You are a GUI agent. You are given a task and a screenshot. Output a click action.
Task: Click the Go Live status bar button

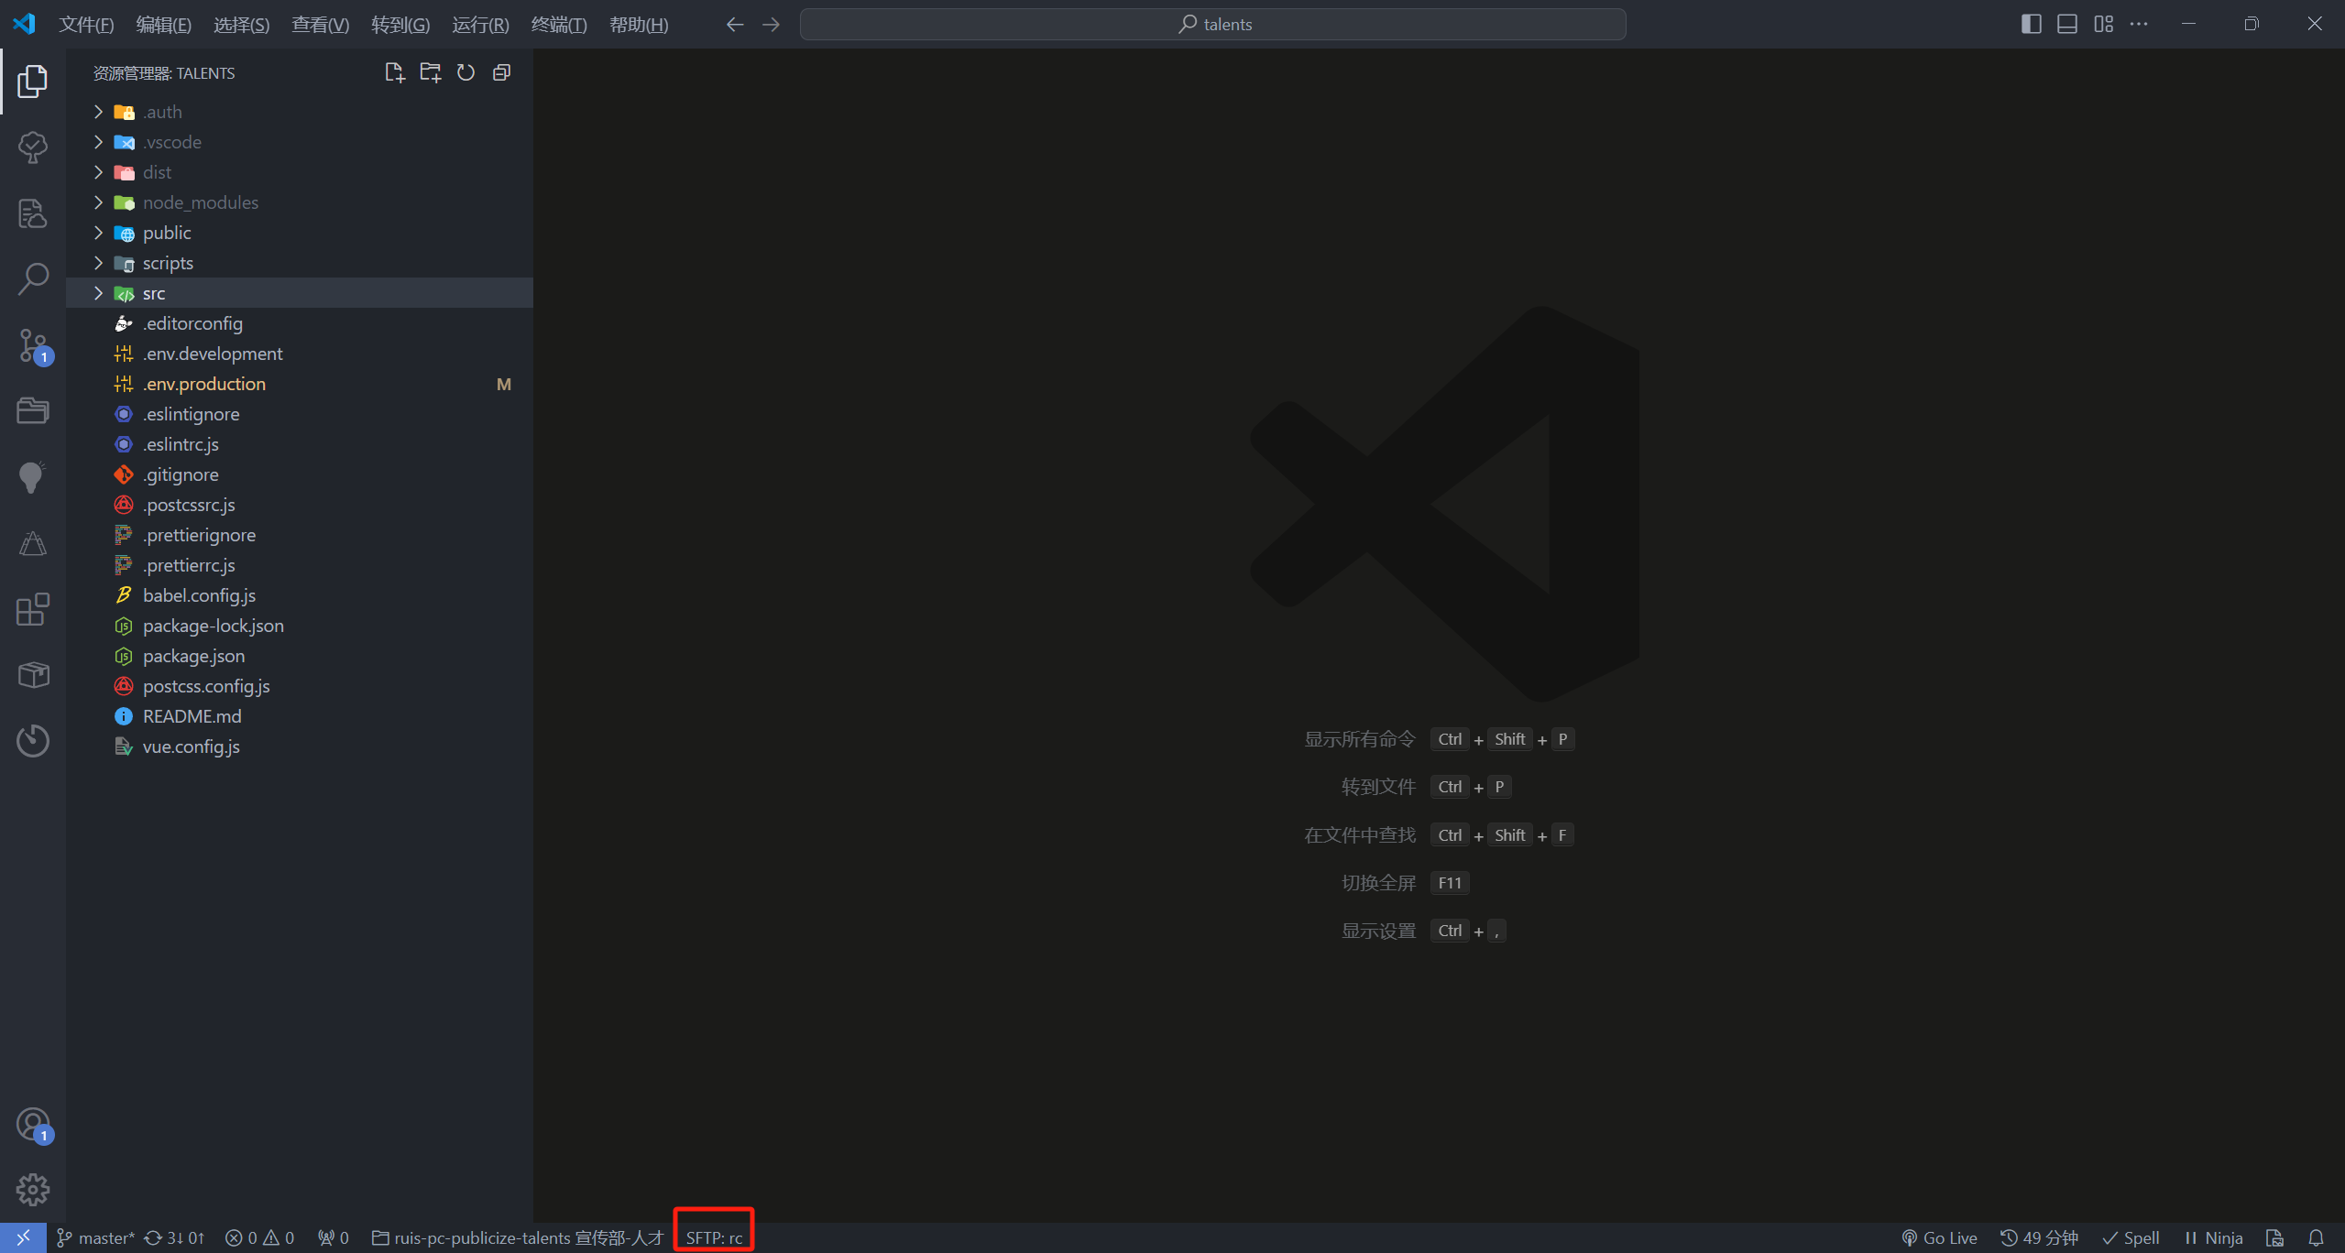(x=1939, y=1237)
